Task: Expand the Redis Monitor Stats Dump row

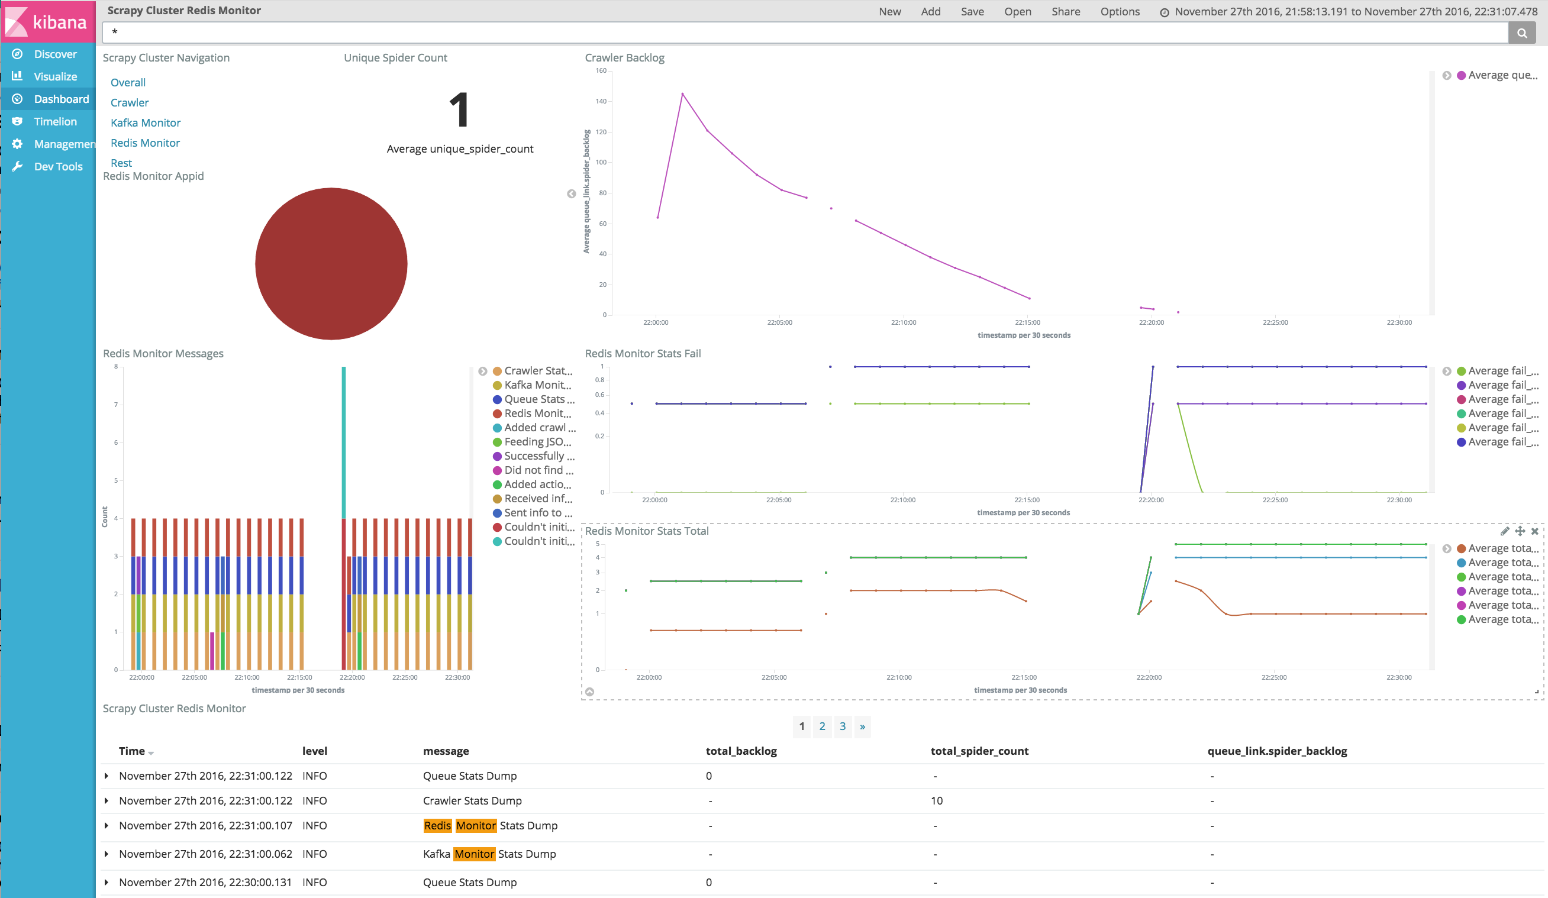Action: (107, 825)
